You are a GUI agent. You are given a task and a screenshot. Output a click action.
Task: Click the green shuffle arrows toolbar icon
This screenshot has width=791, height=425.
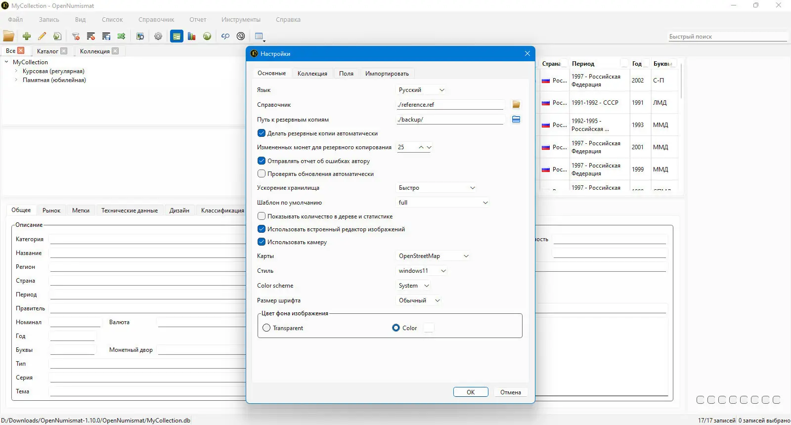(121, 36)
